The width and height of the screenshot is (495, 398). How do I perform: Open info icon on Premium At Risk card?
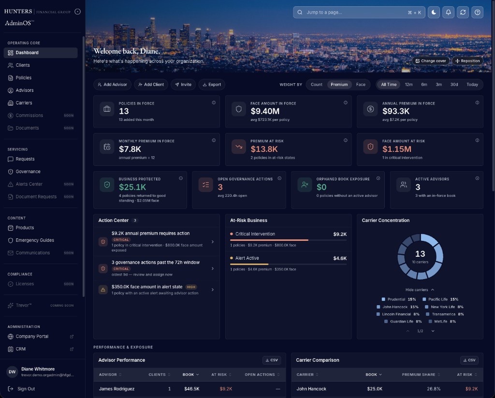(345, 140)
